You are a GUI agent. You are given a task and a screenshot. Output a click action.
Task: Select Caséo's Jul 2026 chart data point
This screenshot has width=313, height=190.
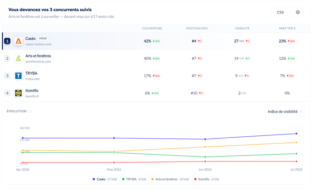click(296, 134)
